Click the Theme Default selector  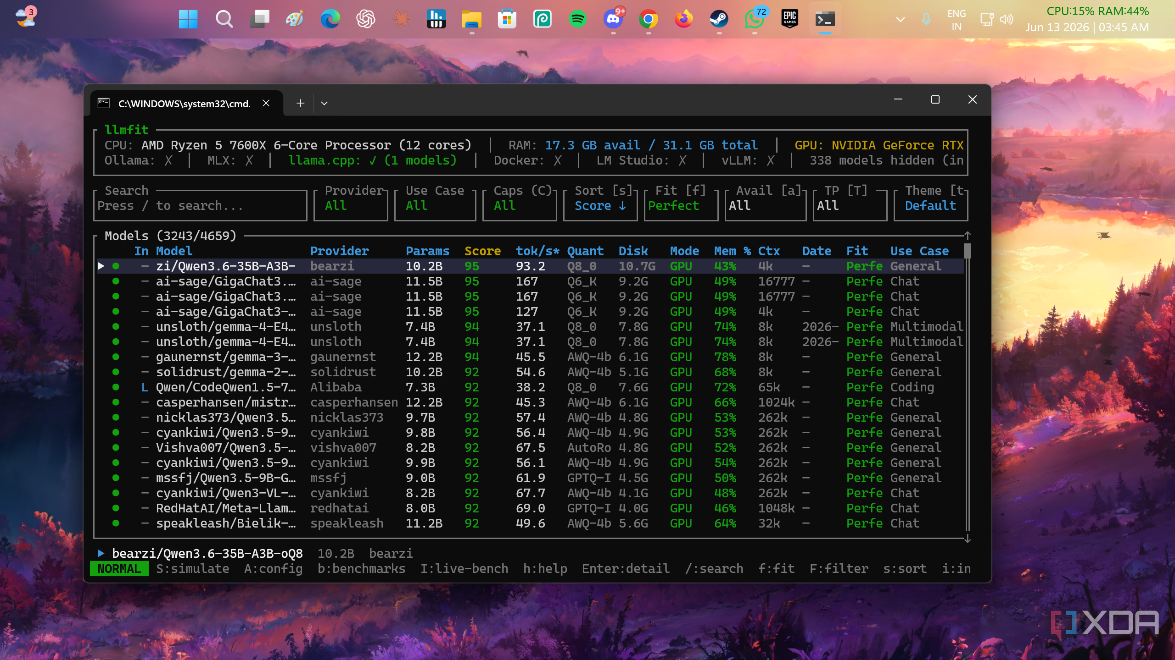[931, 205]
